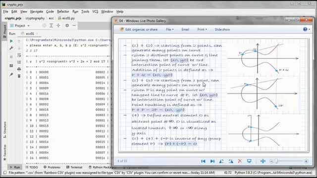Open the VCS menu
317x178 pixels.
tap(95, 11)
